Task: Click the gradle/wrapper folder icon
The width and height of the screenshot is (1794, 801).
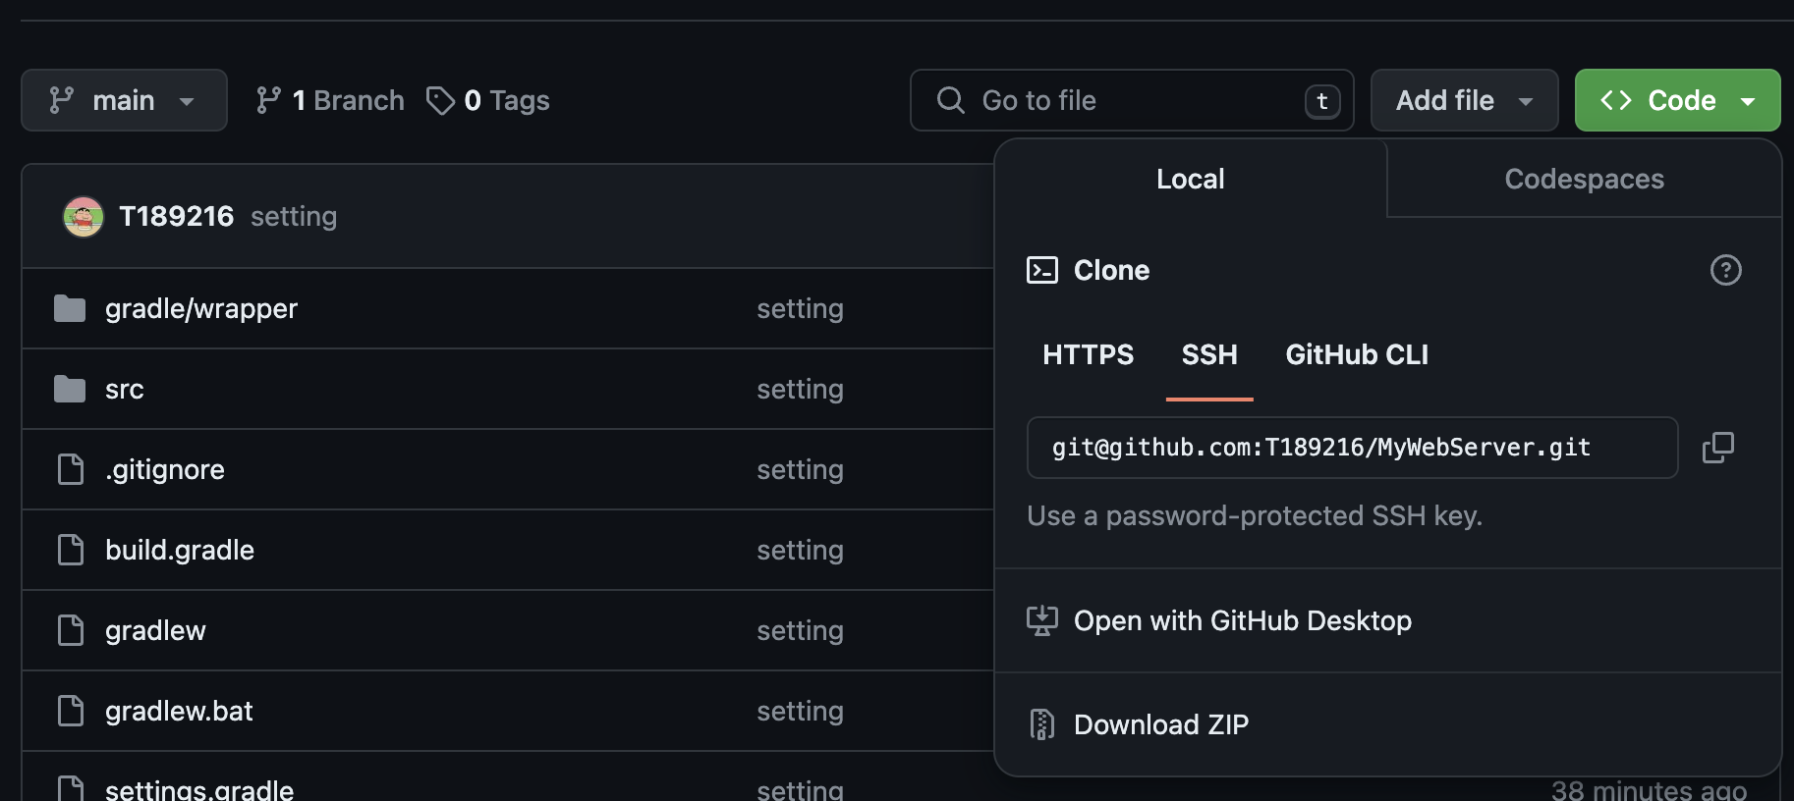Action: click(x=70, y=309)
